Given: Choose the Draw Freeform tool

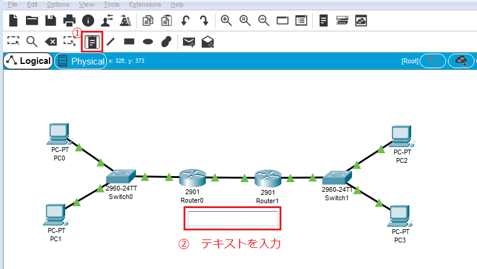Looking at the screenshot, I should 167,42.
